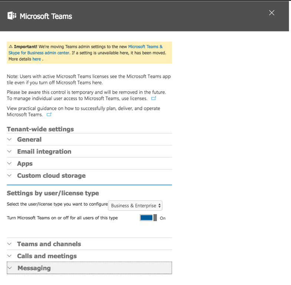Open the Business & Enterprise license type dropdown
291x285 pixels.
point(135,206)
